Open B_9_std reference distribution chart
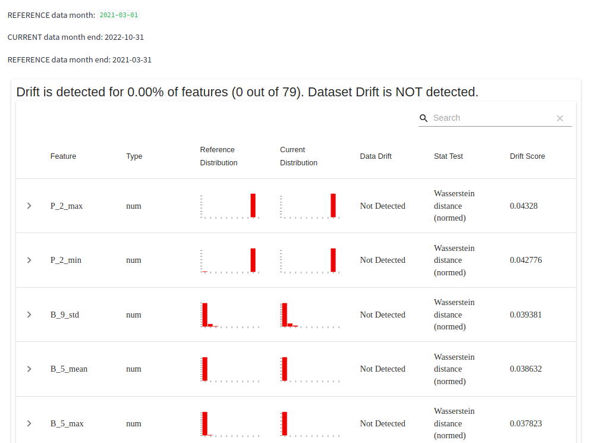Screen dimensions: 601x443 (229, 315)
